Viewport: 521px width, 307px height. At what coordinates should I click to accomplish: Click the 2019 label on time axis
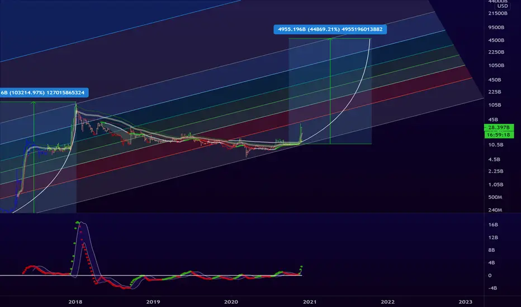pos(153,301)
